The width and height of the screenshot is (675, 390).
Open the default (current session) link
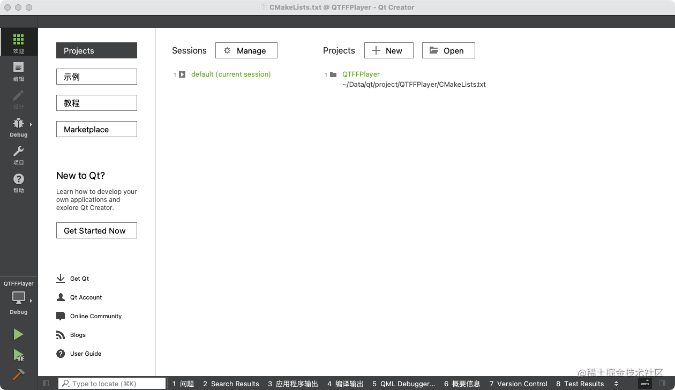pyautogui.click(x=231, y=74)
